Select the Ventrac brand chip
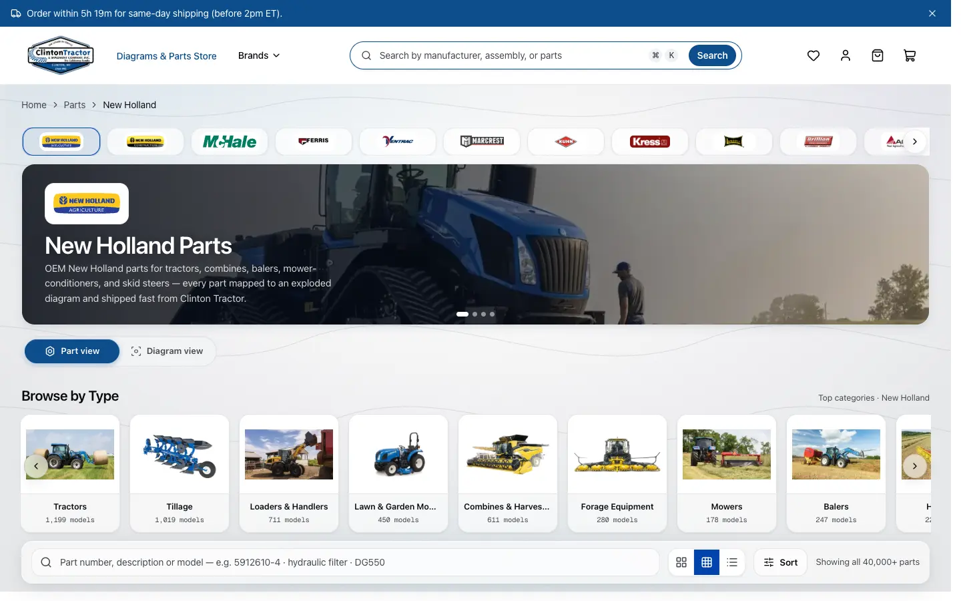The width and height of the screenshot is (961, 601). [x=398, y=142]
